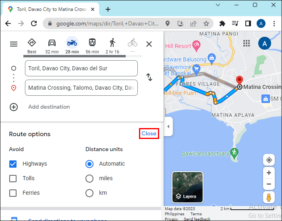The height and width of the screenshot is (221, 282).
Task: Open the Google account avatar on map
Action: coord(265,43)
